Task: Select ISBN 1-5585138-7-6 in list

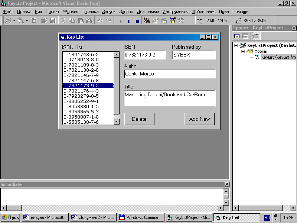Action: click(88, 122)
